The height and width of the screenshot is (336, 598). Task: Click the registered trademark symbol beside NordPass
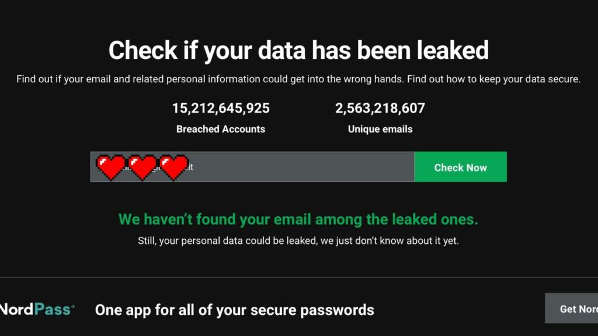point(72,304)
